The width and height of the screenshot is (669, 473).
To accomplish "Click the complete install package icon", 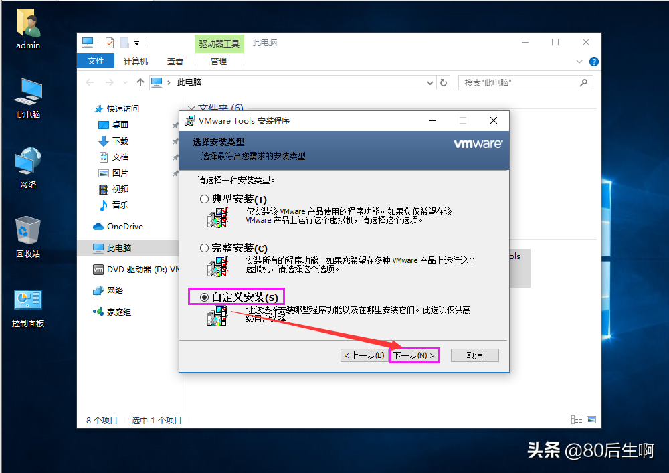I will coord(217,266).
